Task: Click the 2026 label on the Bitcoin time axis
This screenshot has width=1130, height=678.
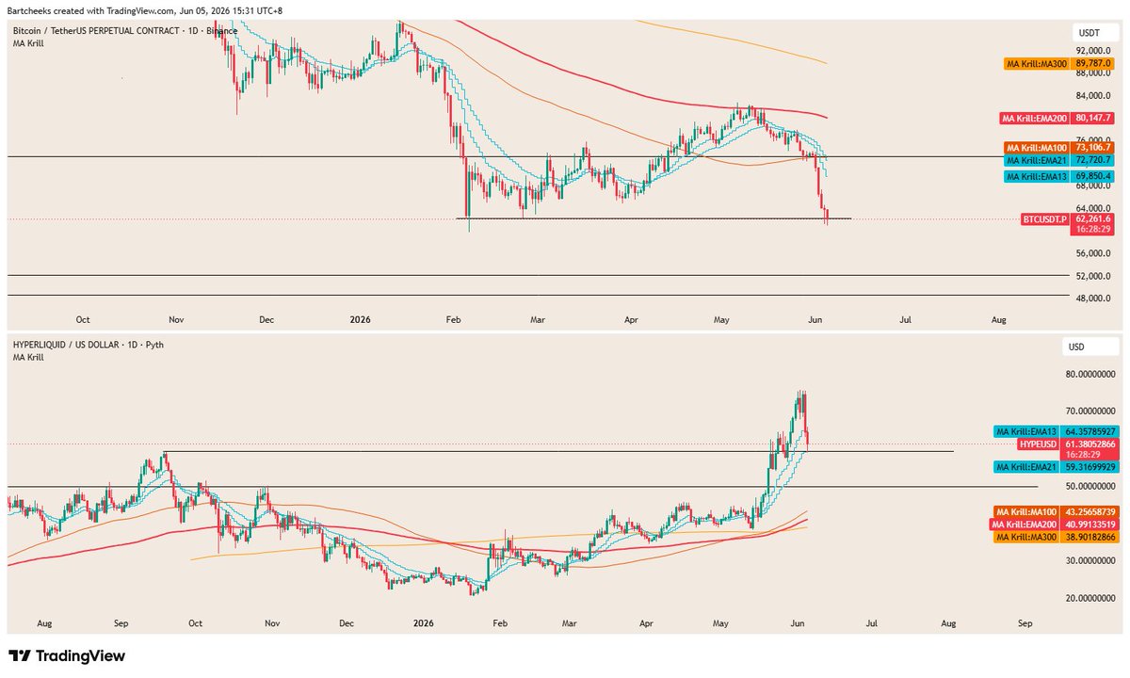Action: (359, 320)
